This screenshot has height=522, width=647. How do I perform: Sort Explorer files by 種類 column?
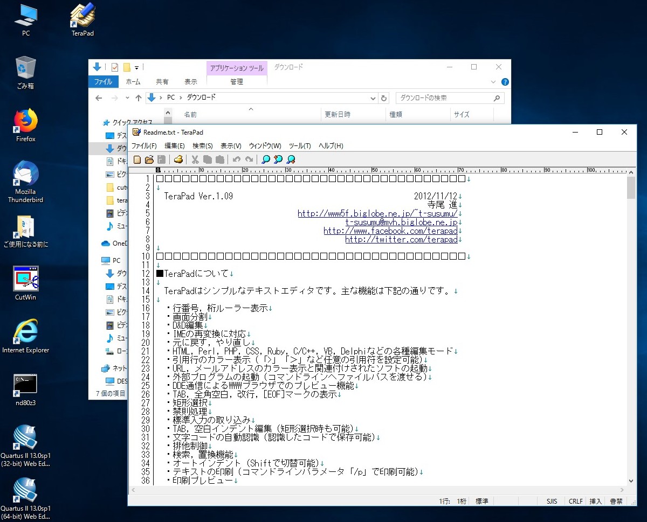396,114
